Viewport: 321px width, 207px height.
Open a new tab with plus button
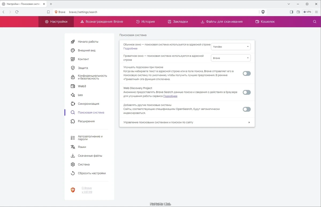point(51,4)
